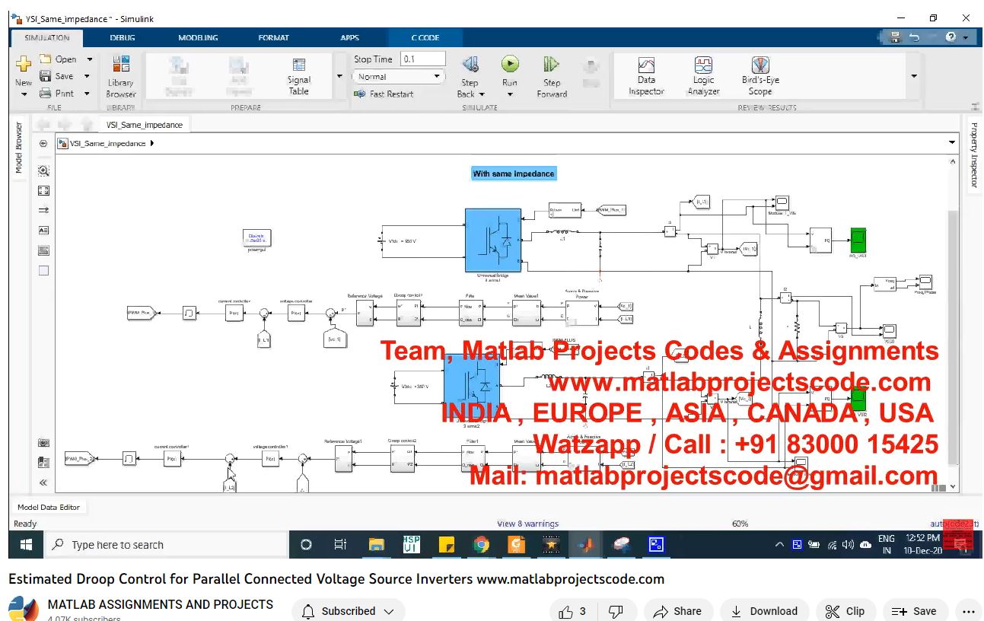This screenshot has height=621, width=984.
Task: Toggle Fast Restart
Action: pos(384,94)
